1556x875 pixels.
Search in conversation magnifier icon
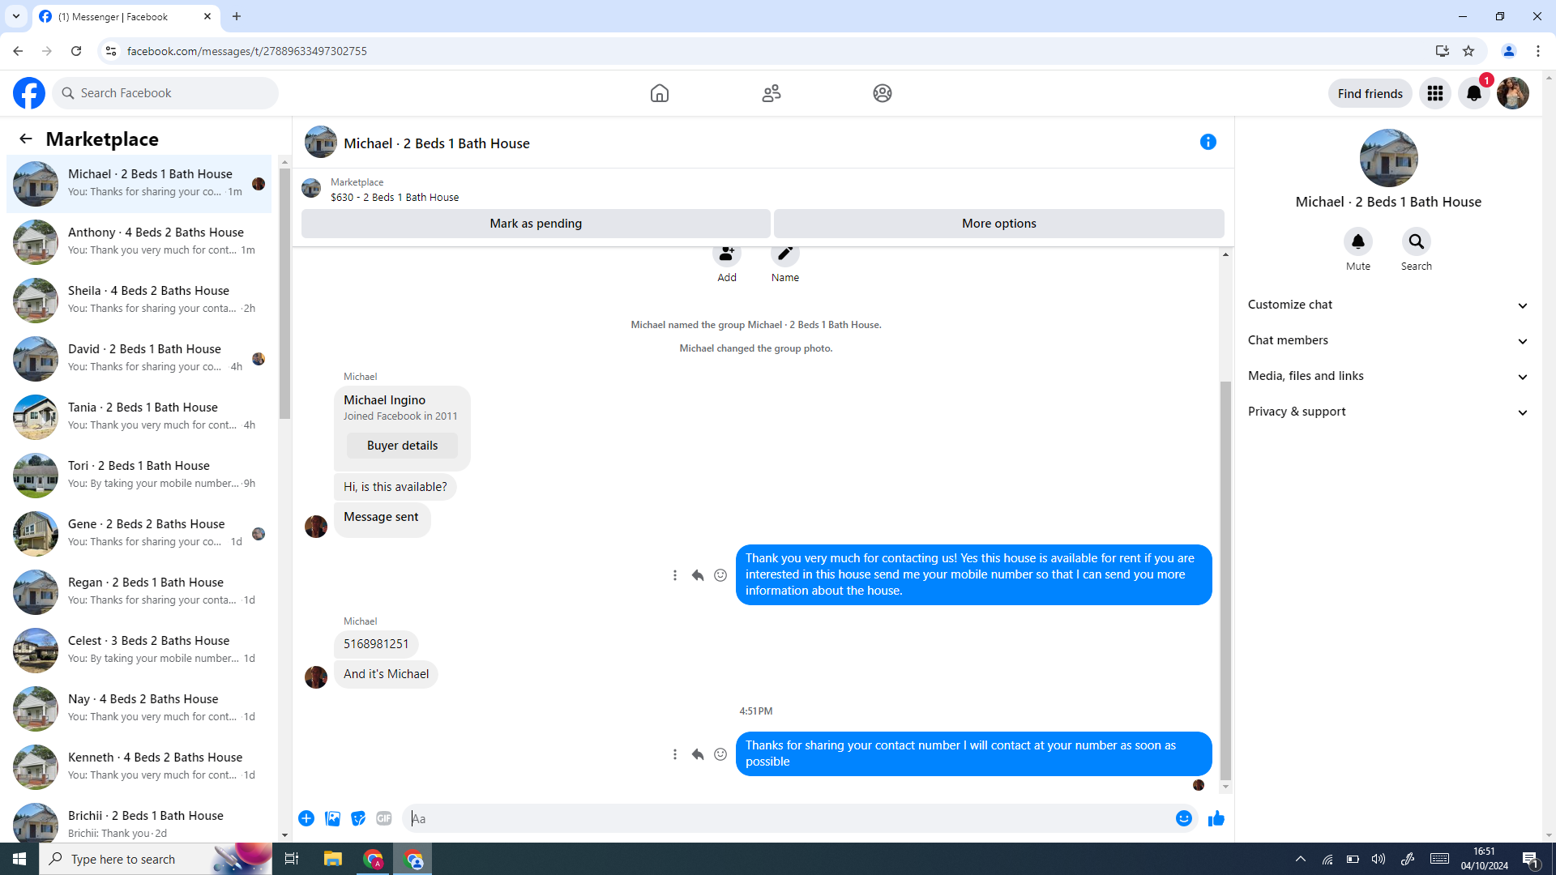(1417, 241)
